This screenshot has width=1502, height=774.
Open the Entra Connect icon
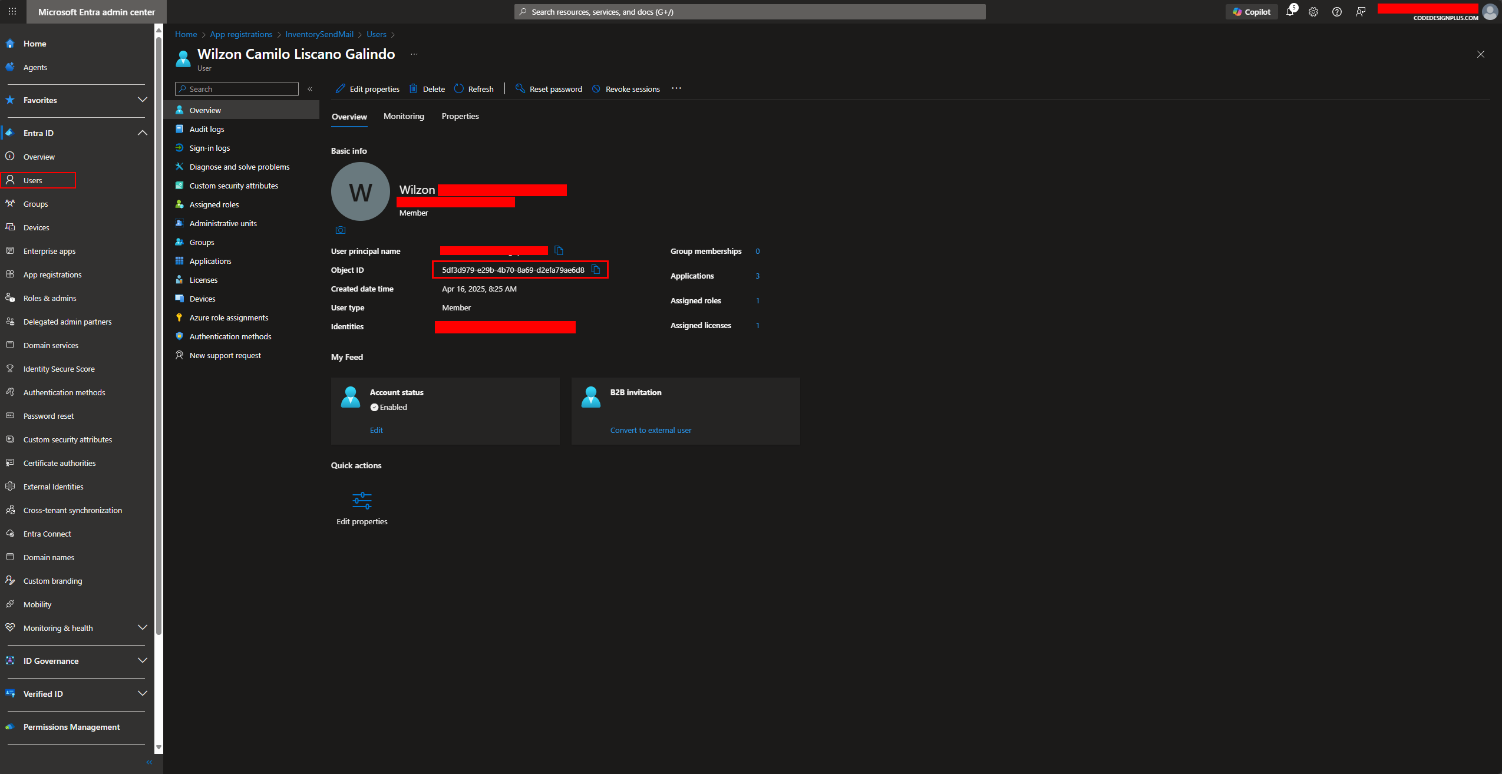click(10, 534)
